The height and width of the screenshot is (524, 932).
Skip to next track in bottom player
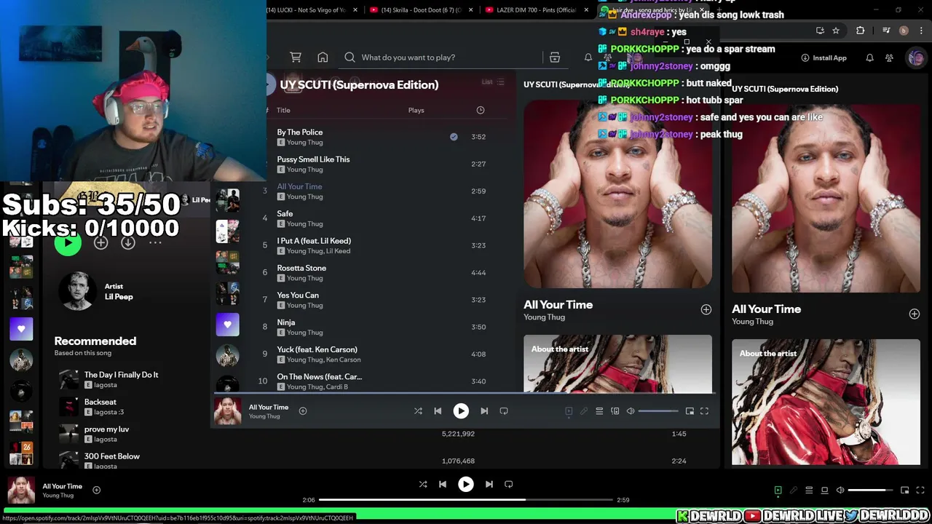coord(489,484)
